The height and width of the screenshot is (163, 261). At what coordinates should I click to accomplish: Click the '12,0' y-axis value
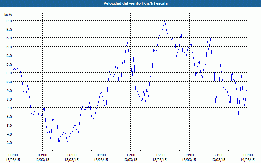pyautogui.click(x=8, y=64)
